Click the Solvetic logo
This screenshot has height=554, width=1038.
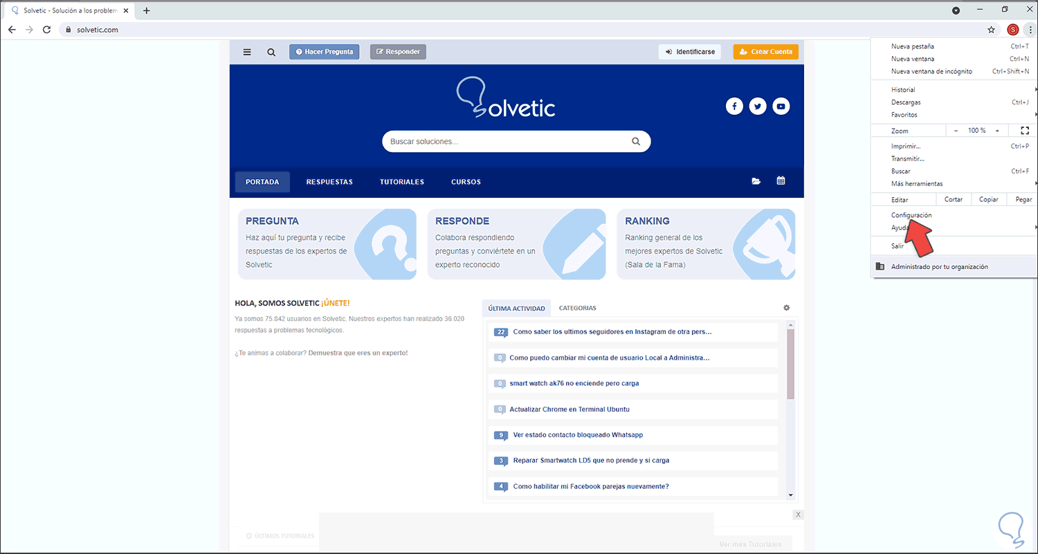(x=506, y=98)
